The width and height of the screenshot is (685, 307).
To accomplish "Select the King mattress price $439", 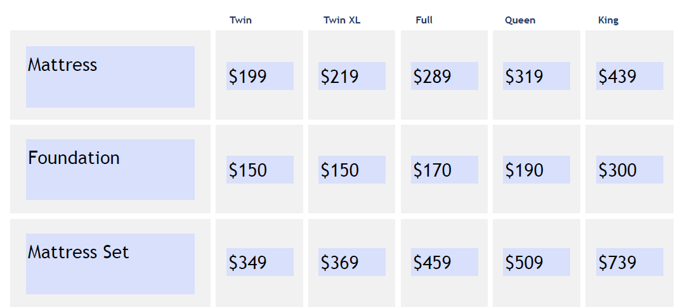I will tap(618, 77).
